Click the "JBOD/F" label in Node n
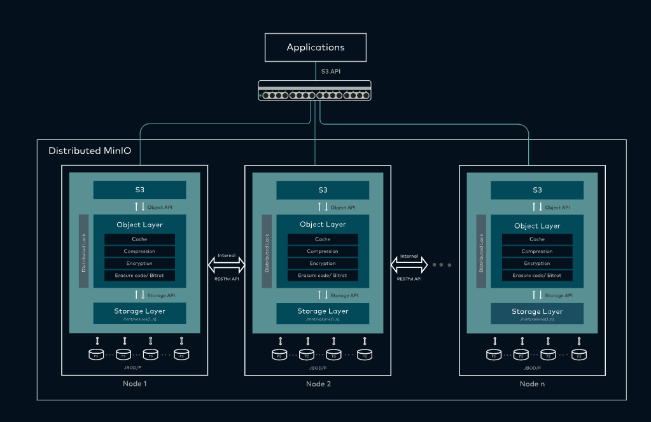The width and height of the screenshot is (651, 422). click(x=532, y=369)
